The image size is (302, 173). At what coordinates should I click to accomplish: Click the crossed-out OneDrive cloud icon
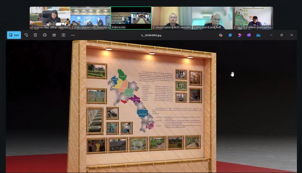(258, 35)
